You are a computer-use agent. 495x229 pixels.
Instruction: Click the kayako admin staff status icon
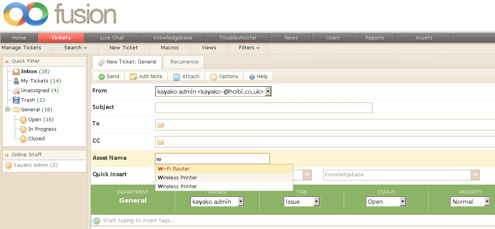(x=8, y=166)
